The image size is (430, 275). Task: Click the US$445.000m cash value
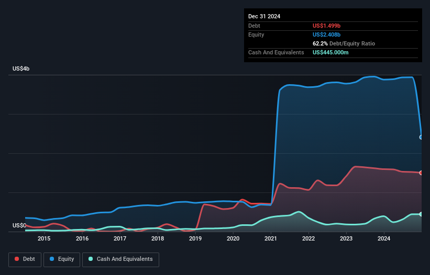330,52
